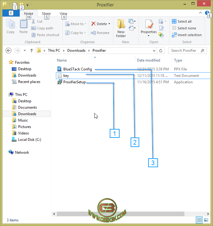
Task: Click the BlueSTack Config file icon
Action: (59, 69)
